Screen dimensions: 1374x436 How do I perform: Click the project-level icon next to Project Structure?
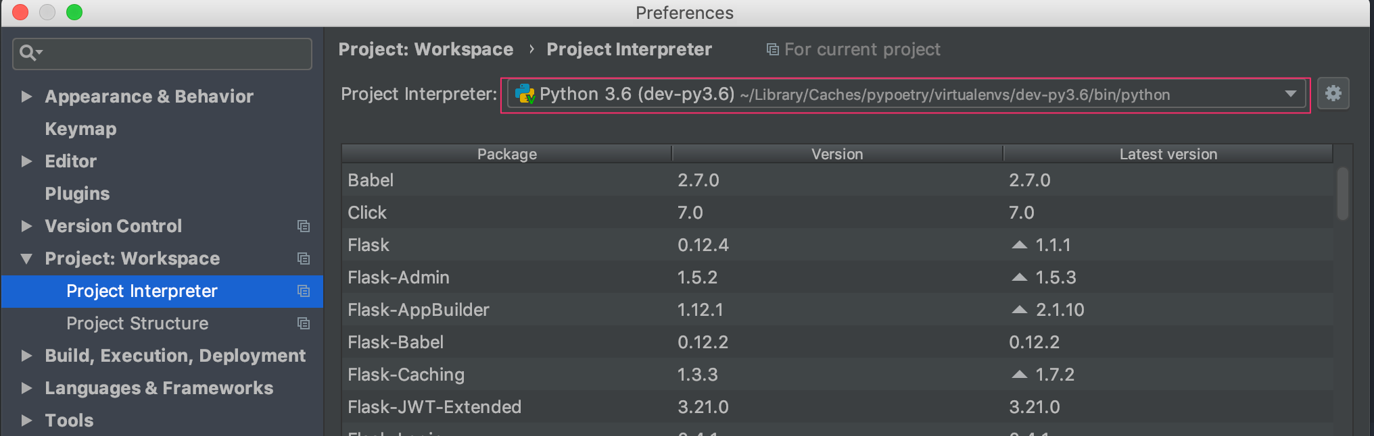click(x=304, y=323)
